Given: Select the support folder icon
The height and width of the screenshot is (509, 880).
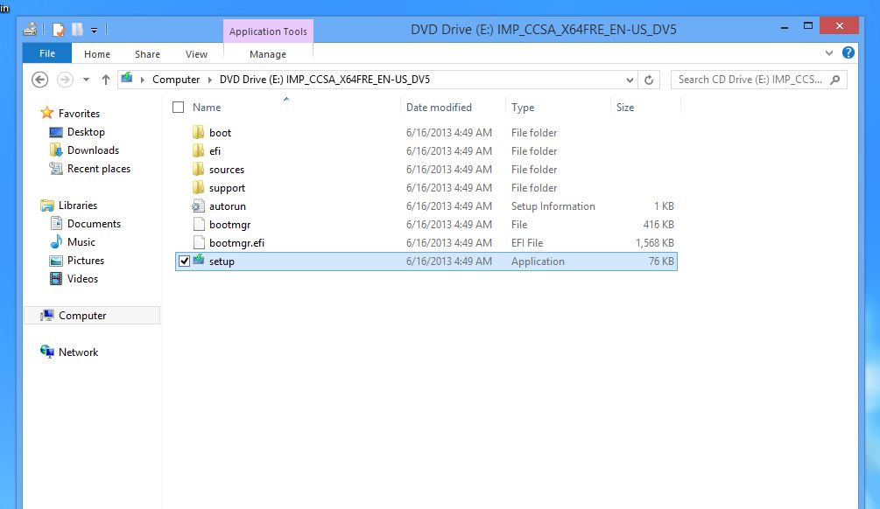Looking at the screenshot, I should (198, 188).
